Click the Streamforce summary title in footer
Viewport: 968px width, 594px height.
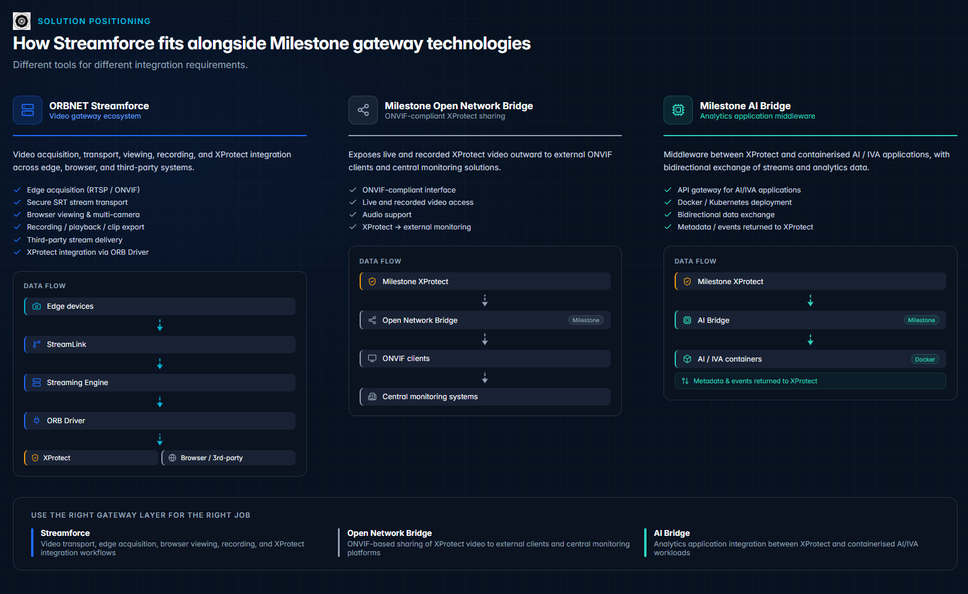click(x=65, y=533)
